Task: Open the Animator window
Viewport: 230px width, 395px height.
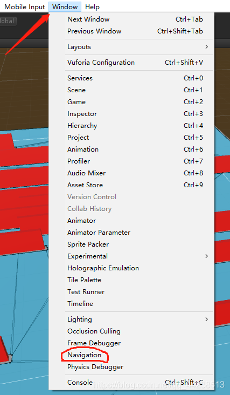Action: pos(131,220)
